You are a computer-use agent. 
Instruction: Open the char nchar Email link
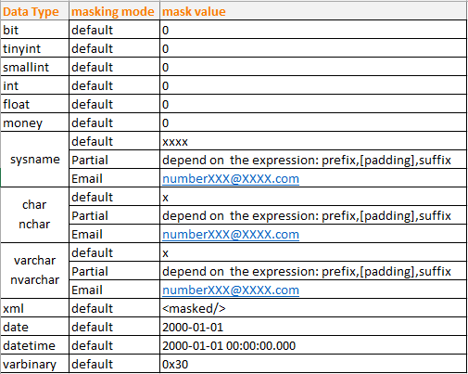click(231, 235)
